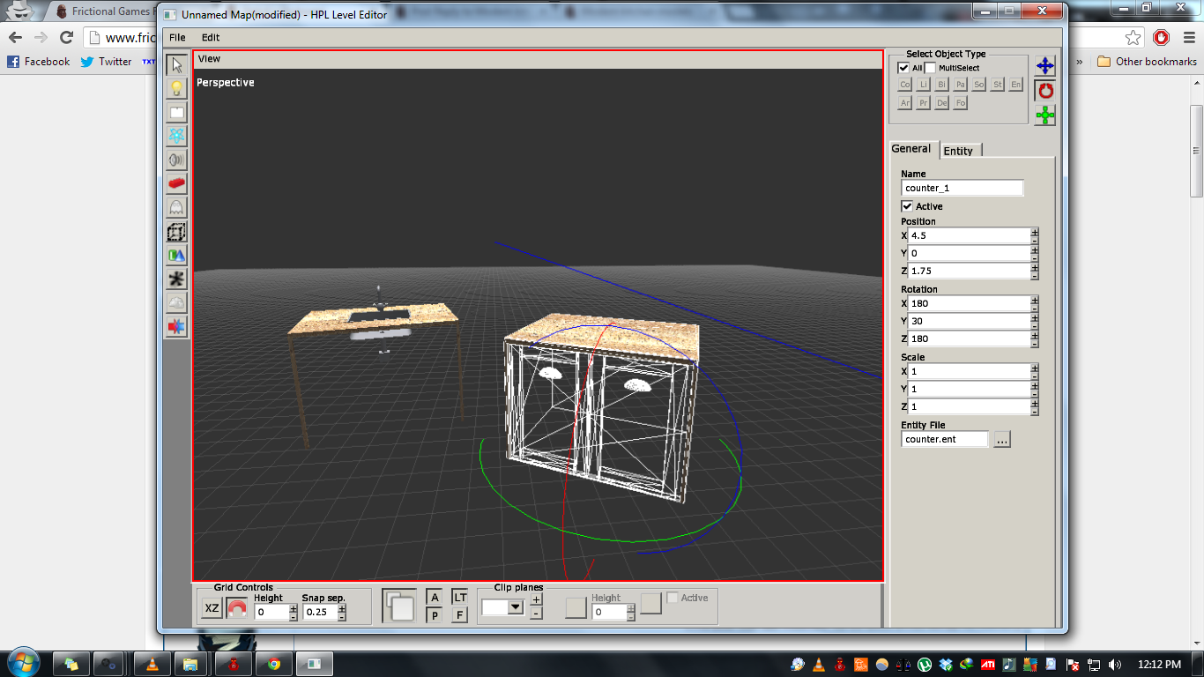The image size is (1204, 677).
Task: Pick the particle system atom tool
Action: 177,136
